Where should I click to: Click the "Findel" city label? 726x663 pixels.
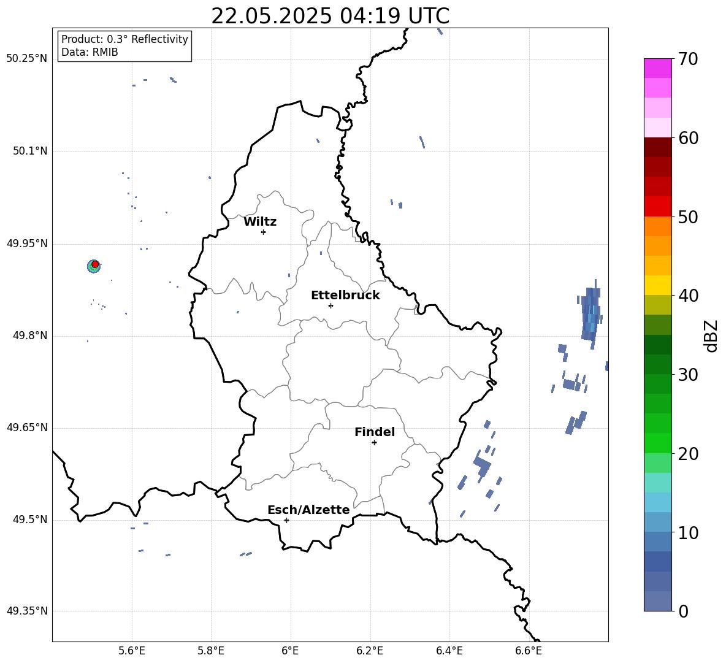375,432
